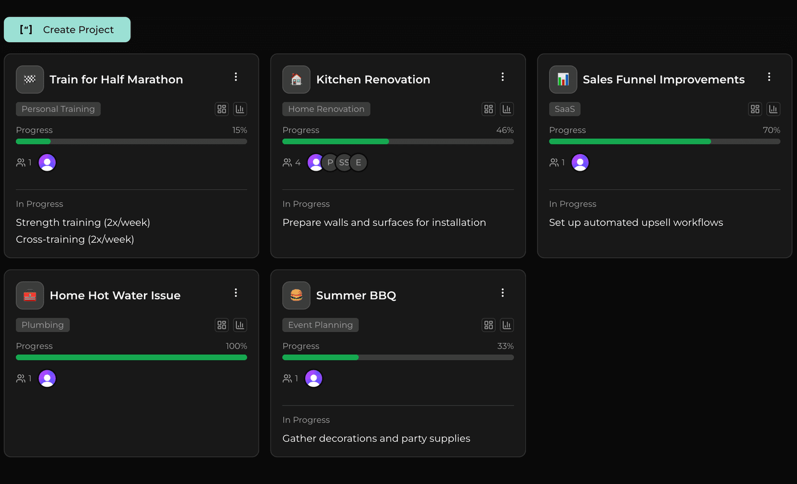Open Home Hot Water Issue three-dot menu
The width and height of the screenshot is (797, 484).
tap(236, 293)
